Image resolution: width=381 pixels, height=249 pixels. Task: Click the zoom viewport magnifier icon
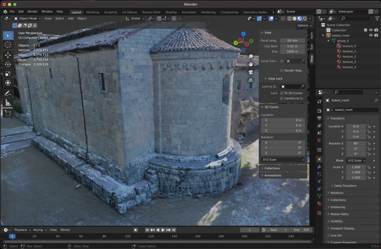coord(251,56)
